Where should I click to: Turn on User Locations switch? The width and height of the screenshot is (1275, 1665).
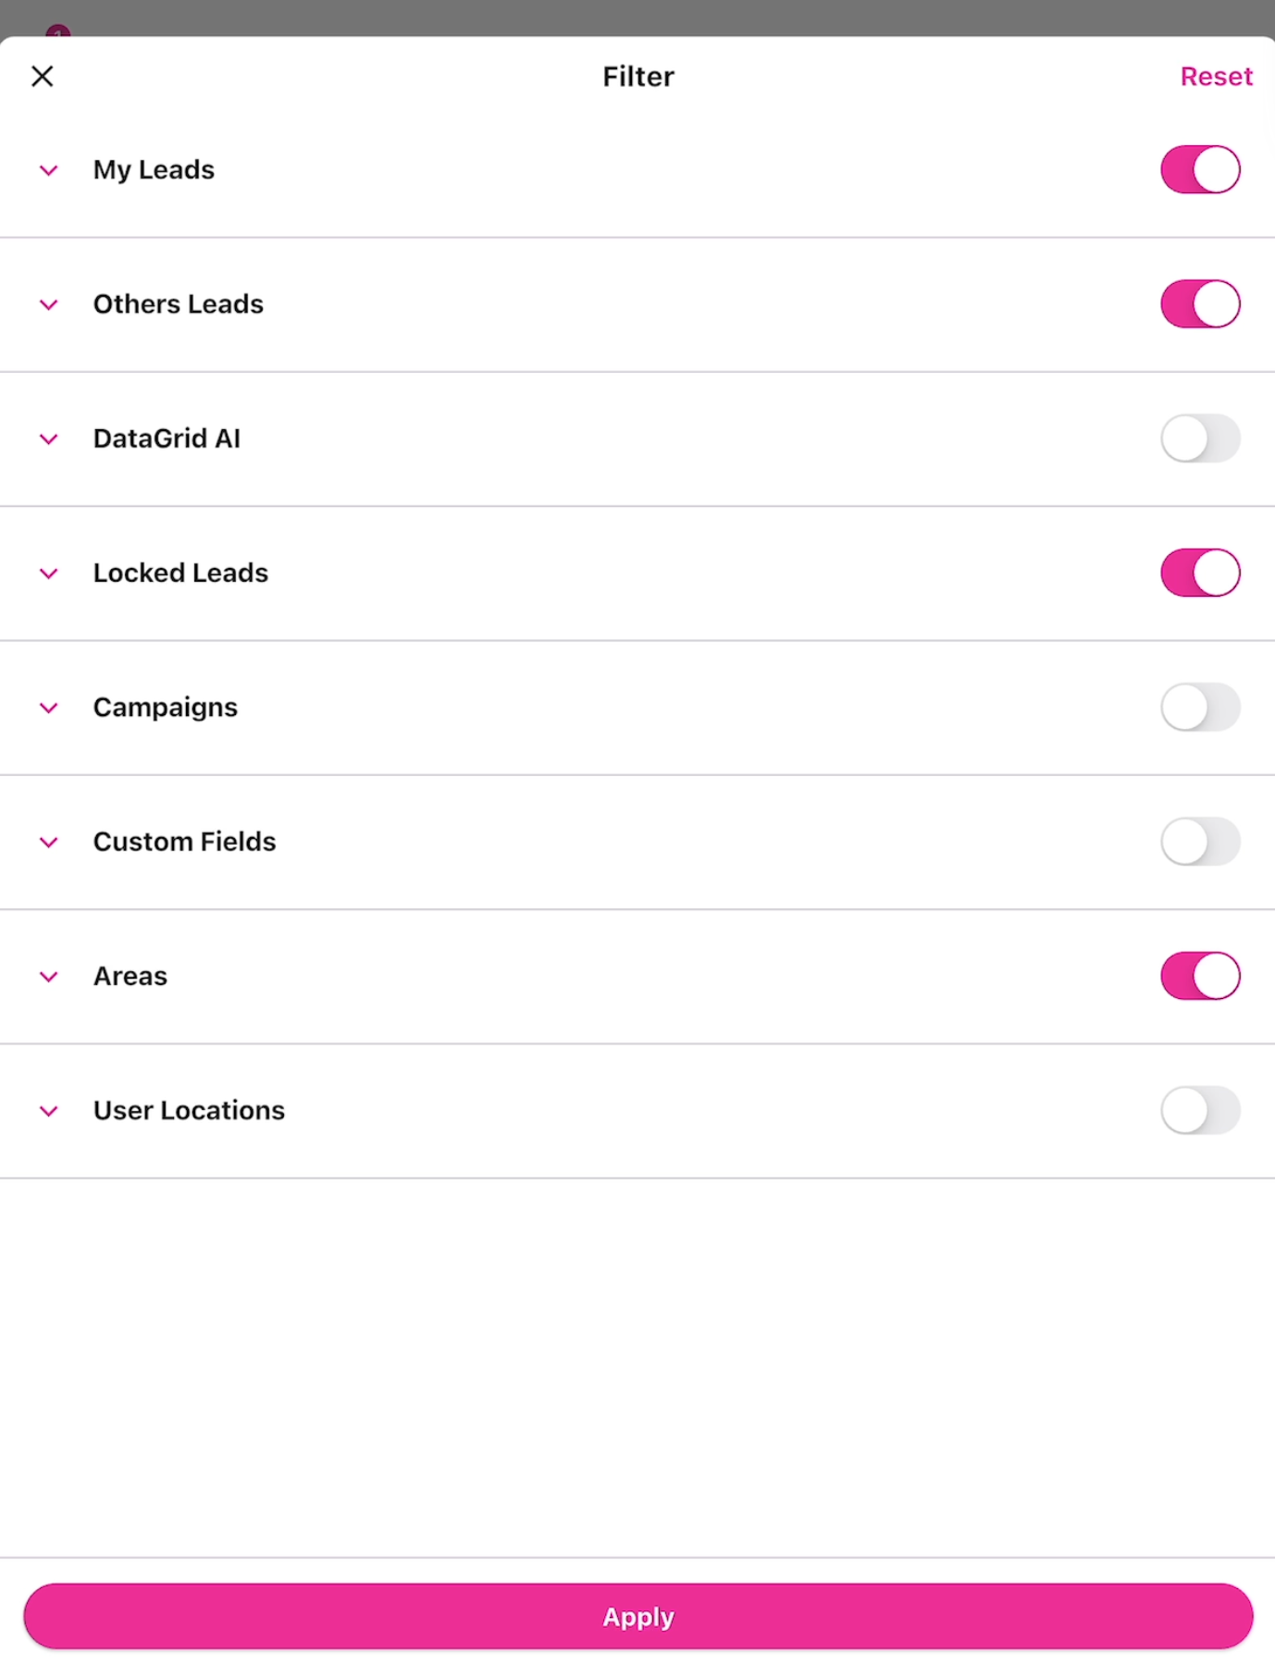(x=1200, y=1110)
